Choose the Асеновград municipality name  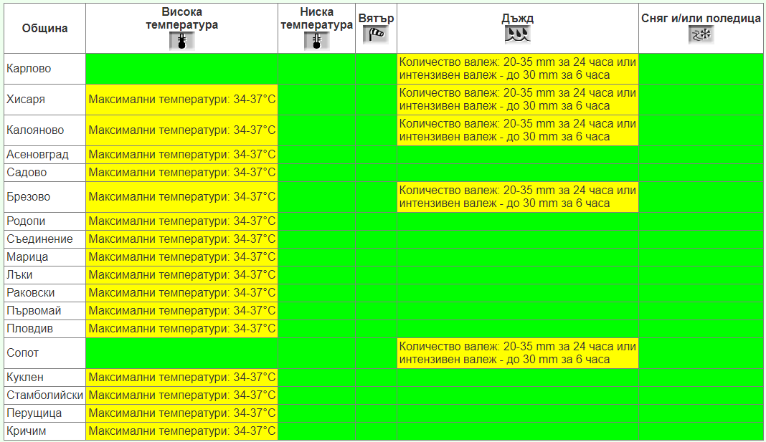(x=37, y=155)
